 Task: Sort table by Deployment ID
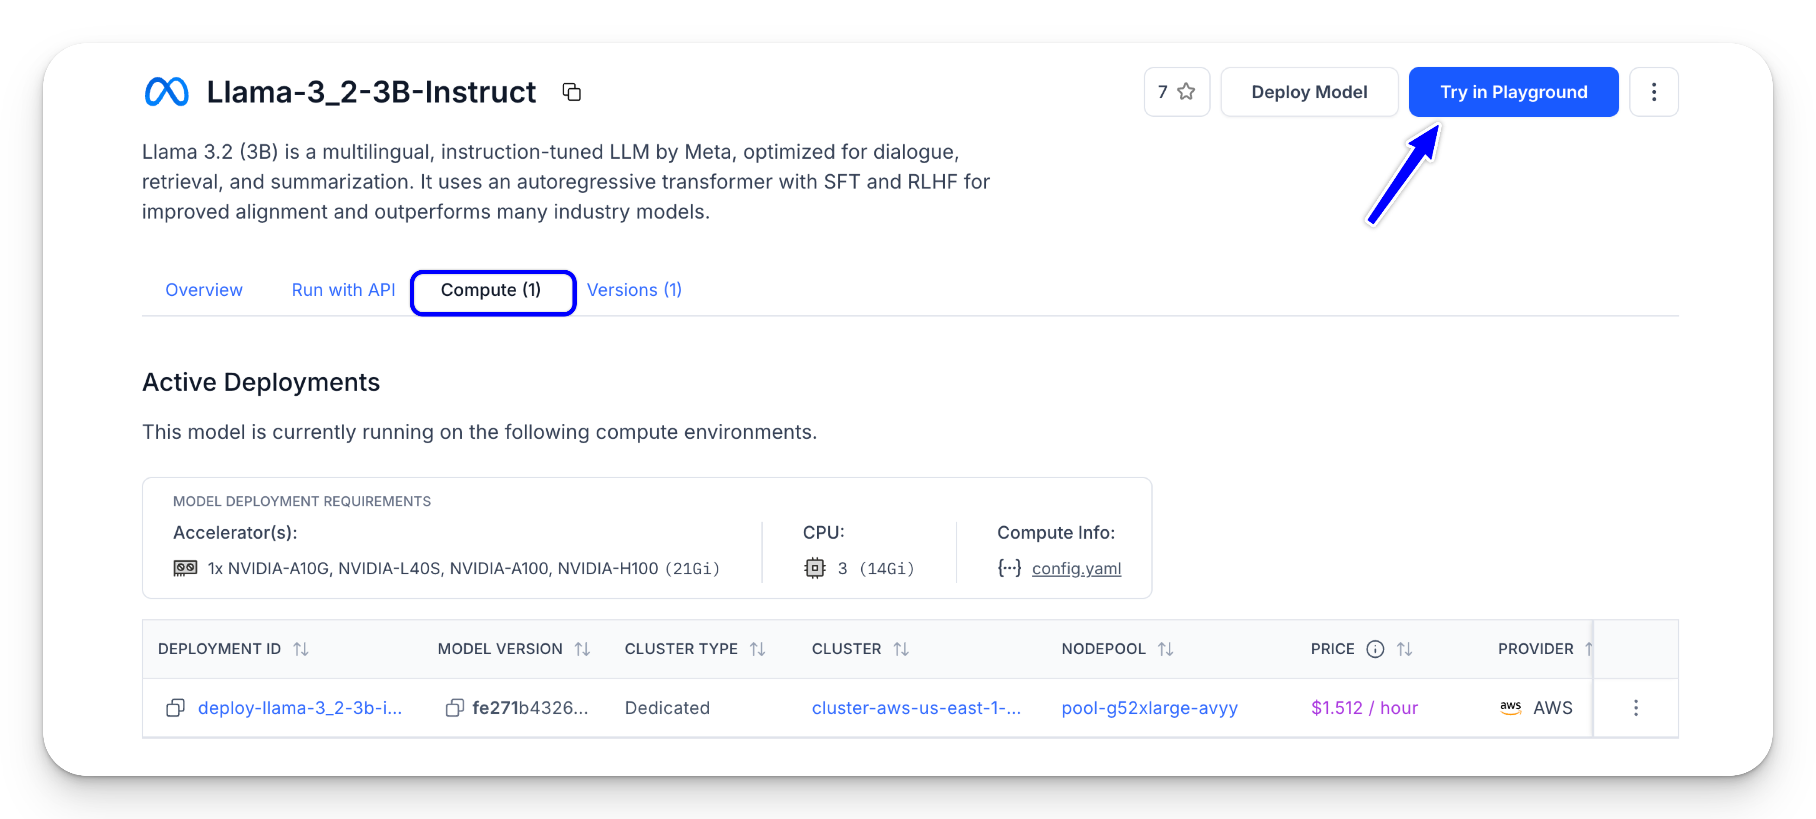(x=301, y=649)
